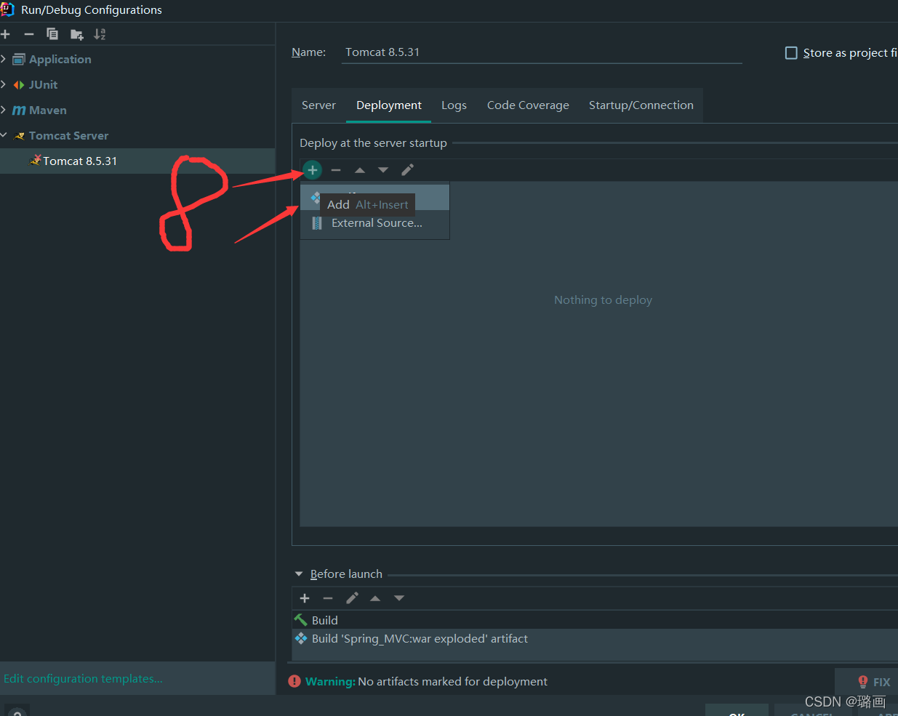Remove the selected deployment item
The image size is (898, 716).
tap(335, 169)
